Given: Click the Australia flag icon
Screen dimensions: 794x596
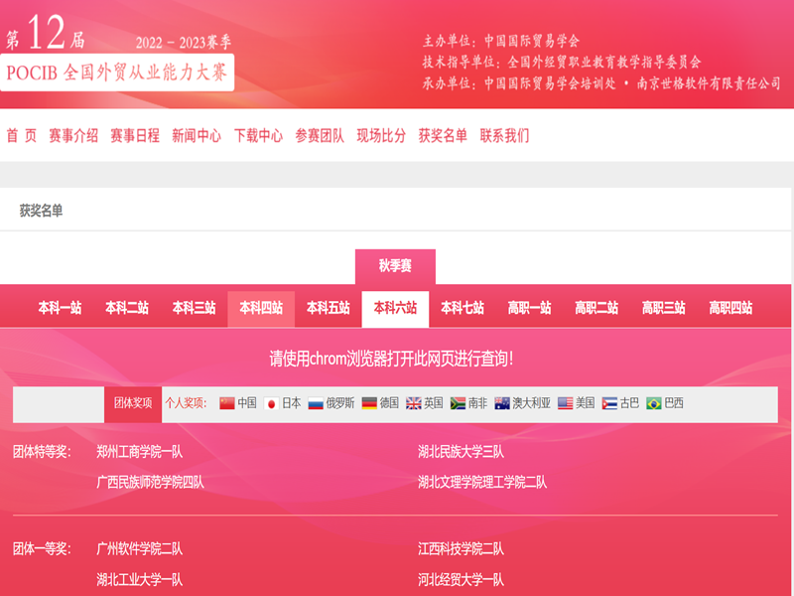Looking at the screenshot, I should (x=502, y=403).
